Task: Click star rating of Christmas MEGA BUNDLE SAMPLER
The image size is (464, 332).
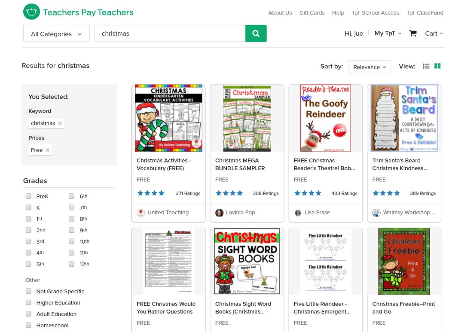Action: tap(229, 193)
